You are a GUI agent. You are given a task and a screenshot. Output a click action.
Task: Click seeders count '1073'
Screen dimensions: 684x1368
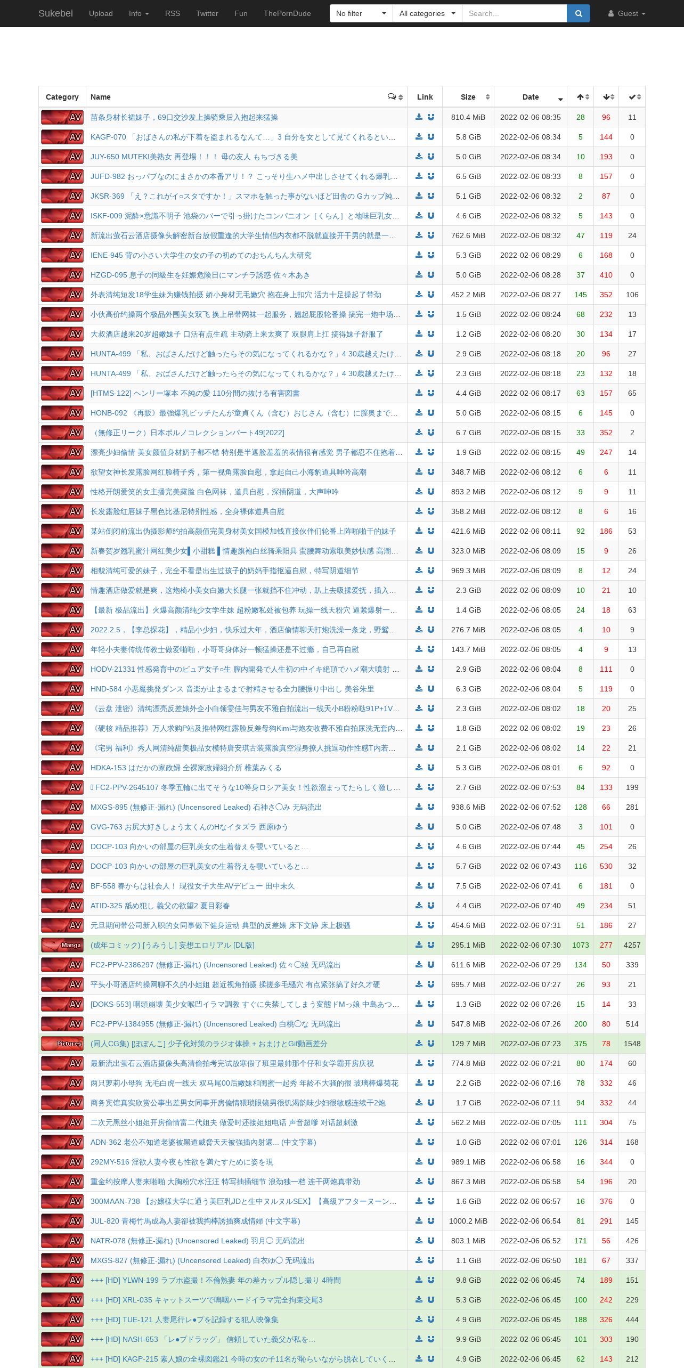[581, 945]
